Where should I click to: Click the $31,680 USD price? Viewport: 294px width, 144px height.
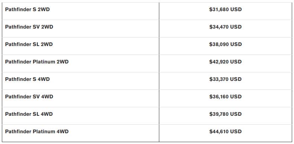tap(226, 9)
